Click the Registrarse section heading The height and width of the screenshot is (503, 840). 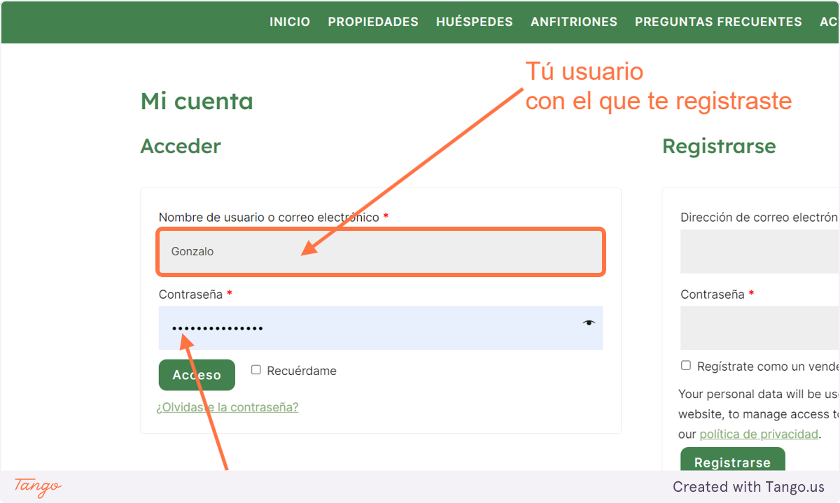tap(719, 146)
